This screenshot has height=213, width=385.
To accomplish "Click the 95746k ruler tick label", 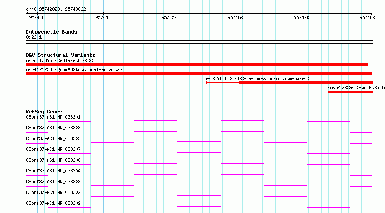I will click(x=235, y=17).
